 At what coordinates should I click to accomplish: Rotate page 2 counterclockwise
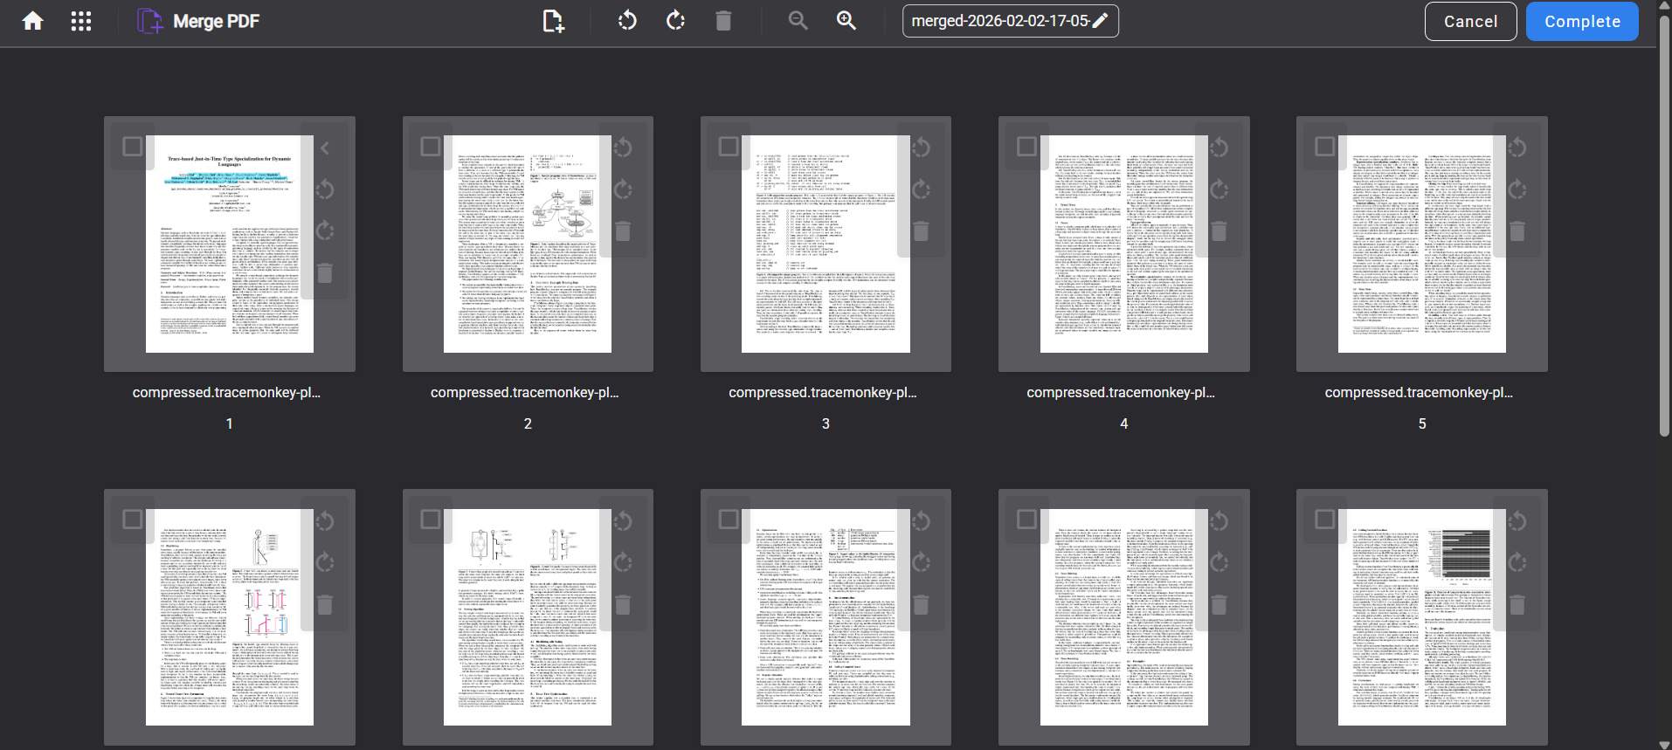click(x=623, y=148)
